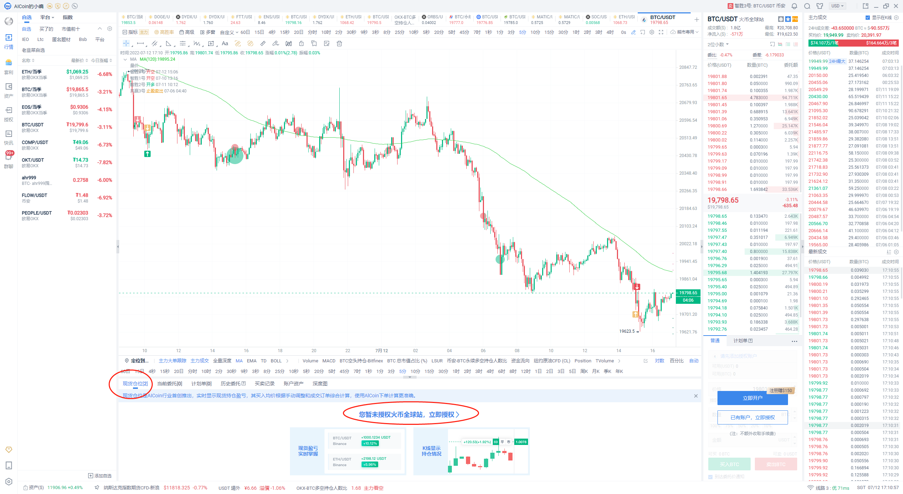Click 已有账户，立即授权 button

click(752, 417)
